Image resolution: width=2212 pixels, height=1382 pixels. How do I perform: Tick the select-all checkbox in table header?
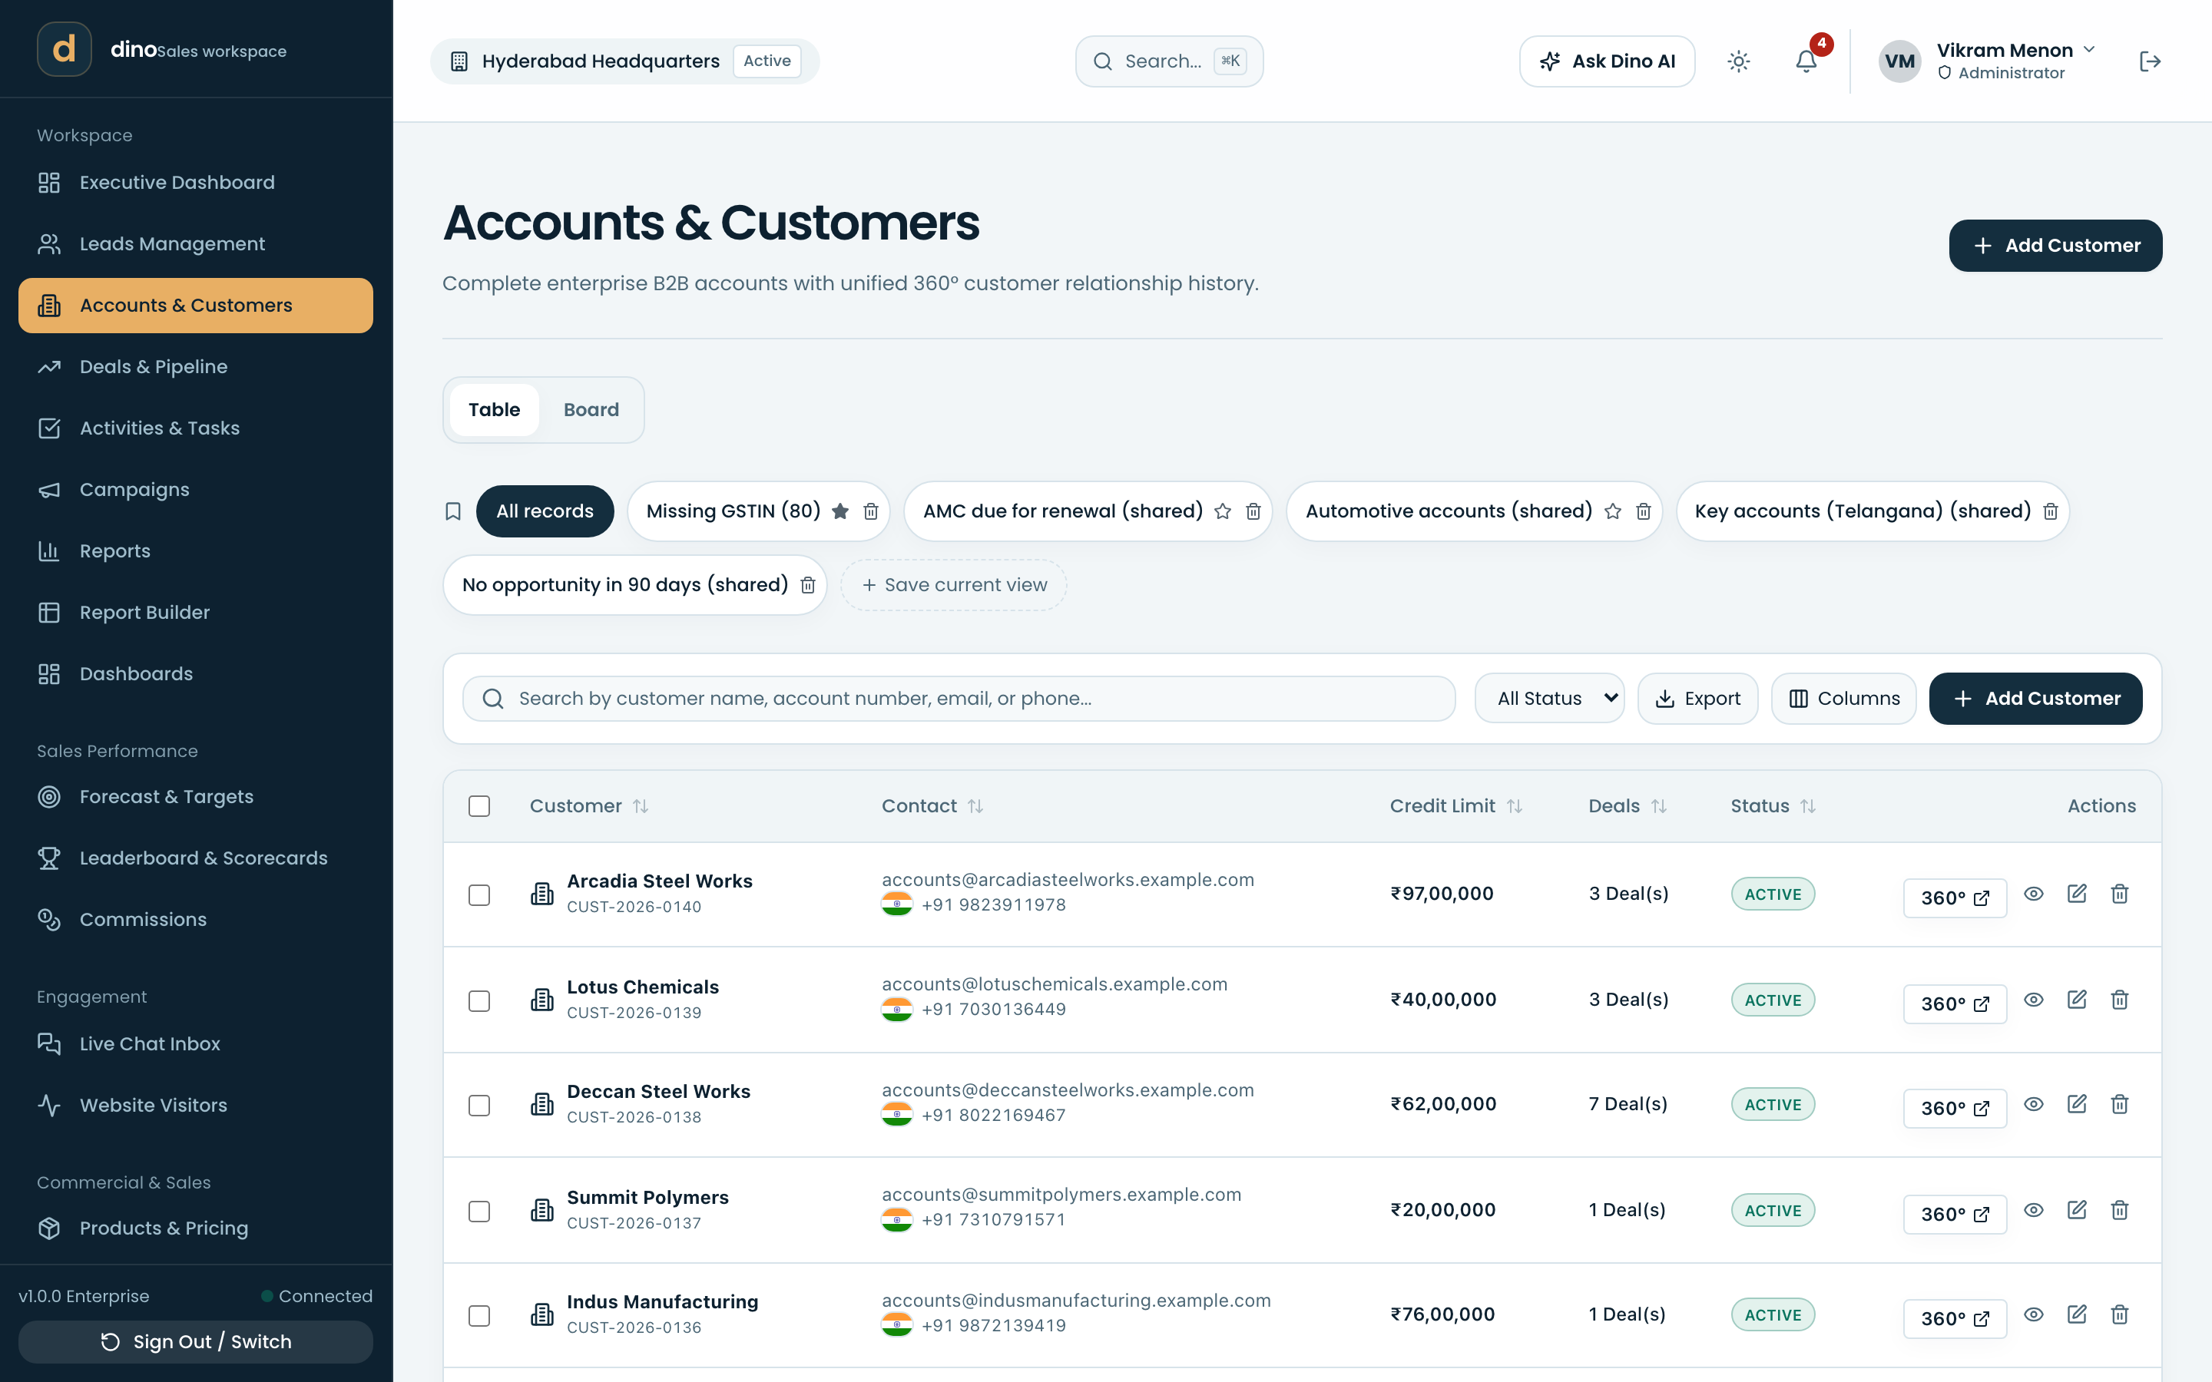(x=479, y=806)
